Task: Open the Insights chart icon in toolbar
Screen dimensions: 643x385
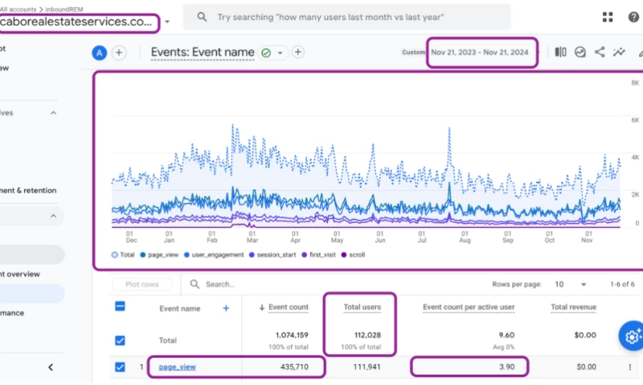Action: [x=580, y=52]
